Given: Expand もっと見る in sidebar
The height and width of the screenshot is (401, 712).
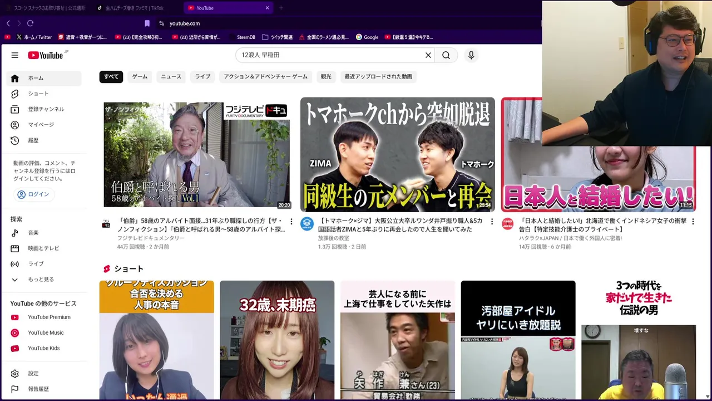Looking at the screenshot, I should (x=43, y=280).
